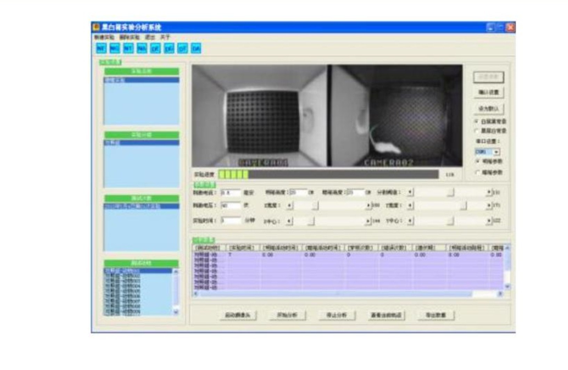Image resolution: width=568 pixels, height=370 pixels.
Task: Click the 开始分析 button
Action: 287,315
